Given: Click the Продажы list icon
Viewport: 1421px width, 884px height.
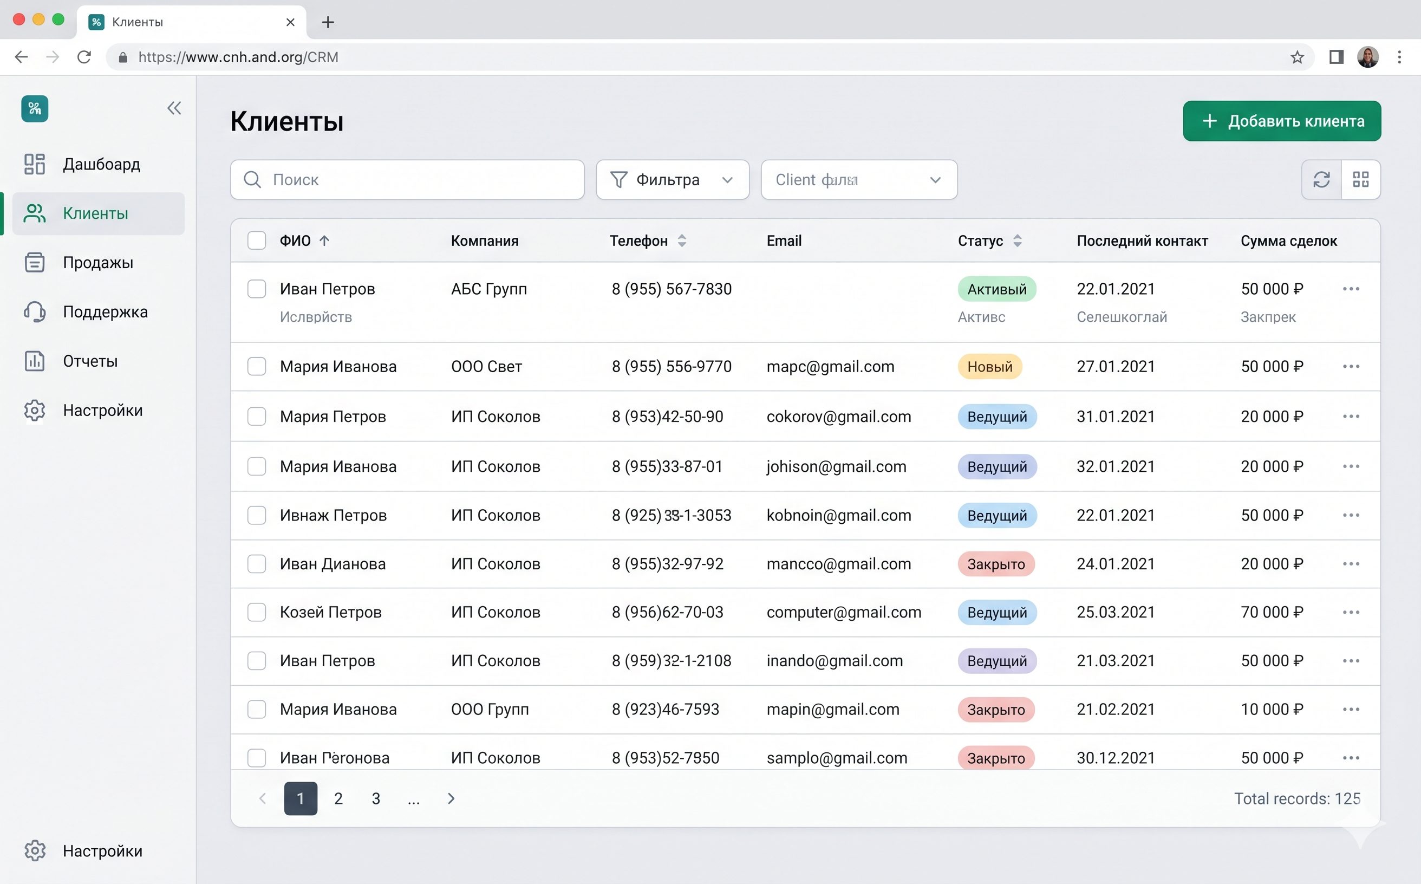Looking at the screenshot, I should (x=35, y=263).
